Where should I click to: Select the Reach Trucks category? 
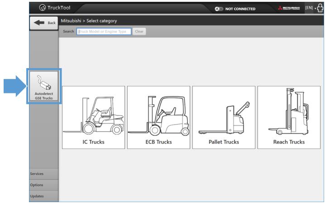coord(289,117)
